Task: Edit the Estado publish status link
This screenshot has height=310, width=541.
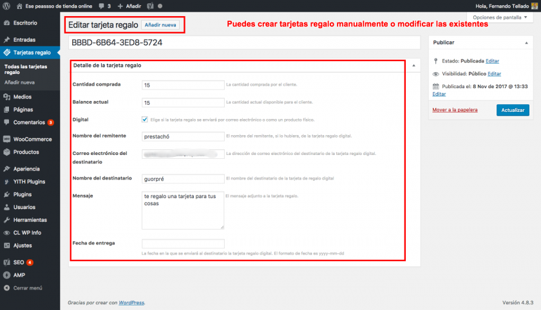Action: [492, 61]
